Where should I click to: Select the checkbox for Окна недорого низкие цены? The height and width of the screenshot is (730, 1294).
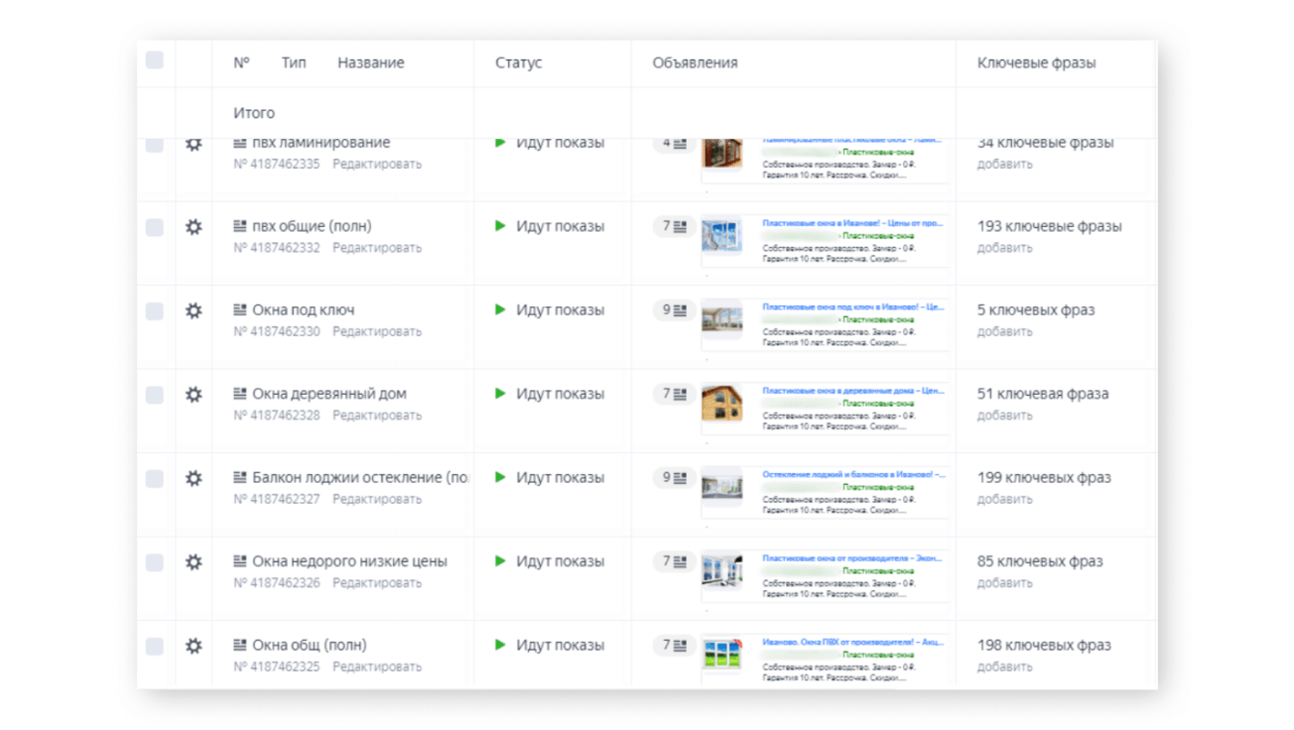[155, 562]
